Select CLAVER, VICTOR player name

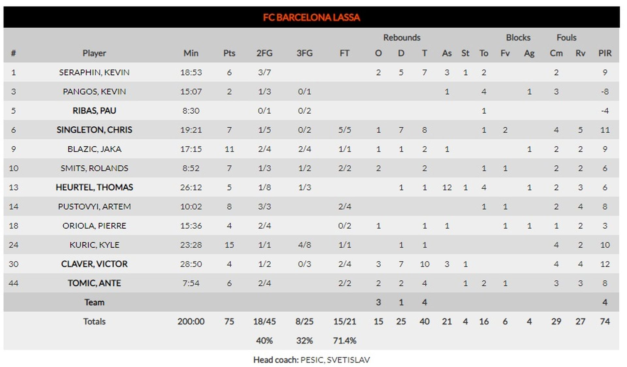(94, 264)
